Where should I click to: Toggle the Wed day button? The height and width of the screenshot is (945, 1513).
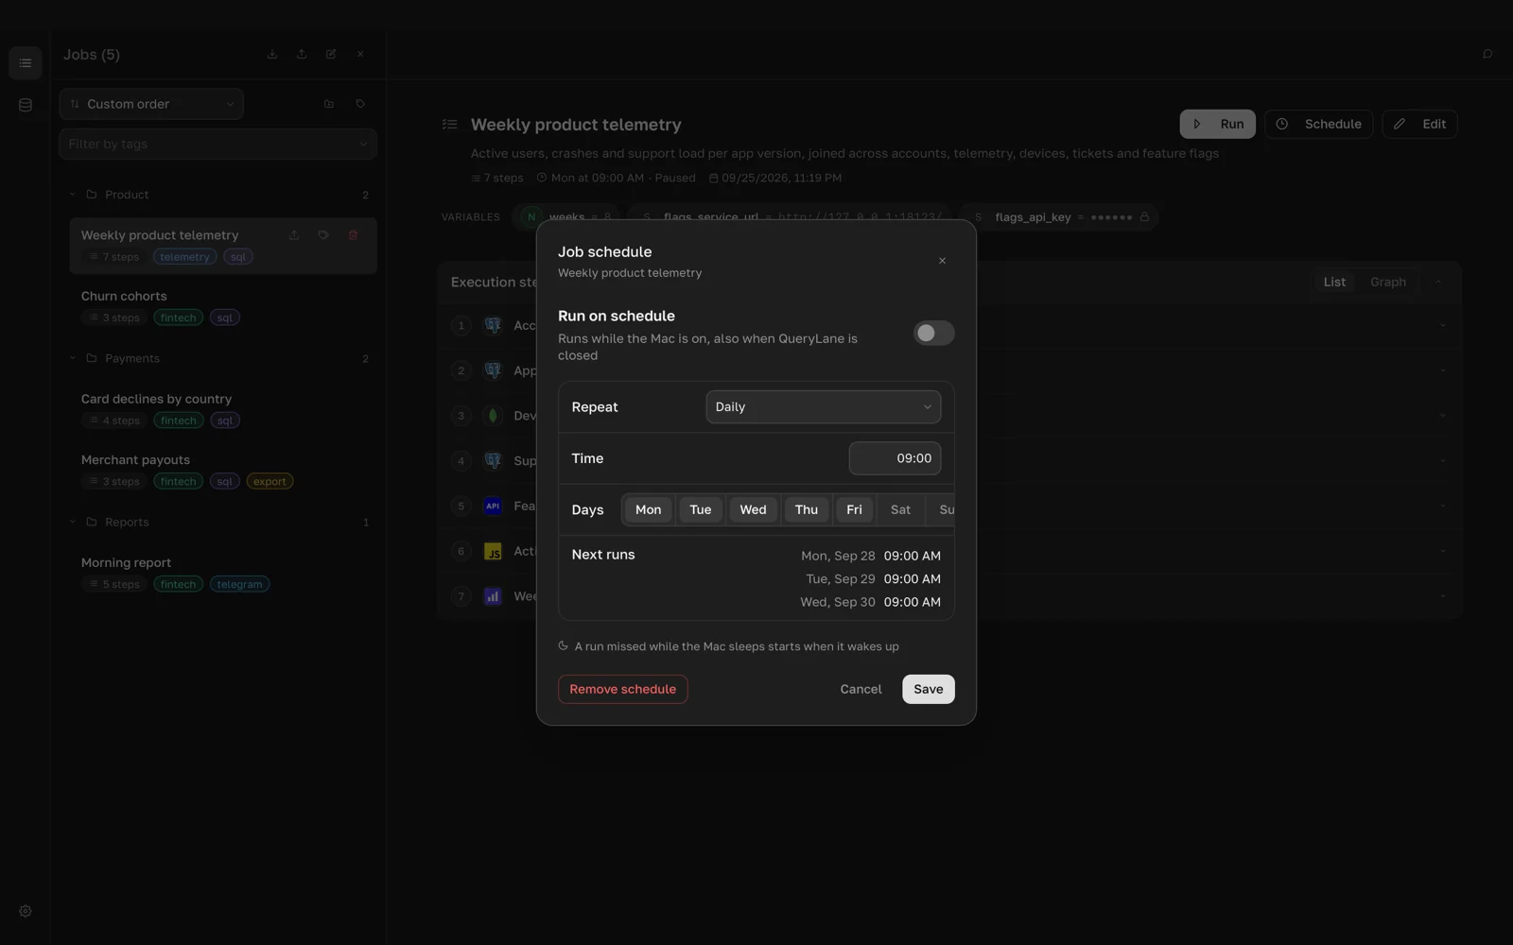[x=753, y=509]
